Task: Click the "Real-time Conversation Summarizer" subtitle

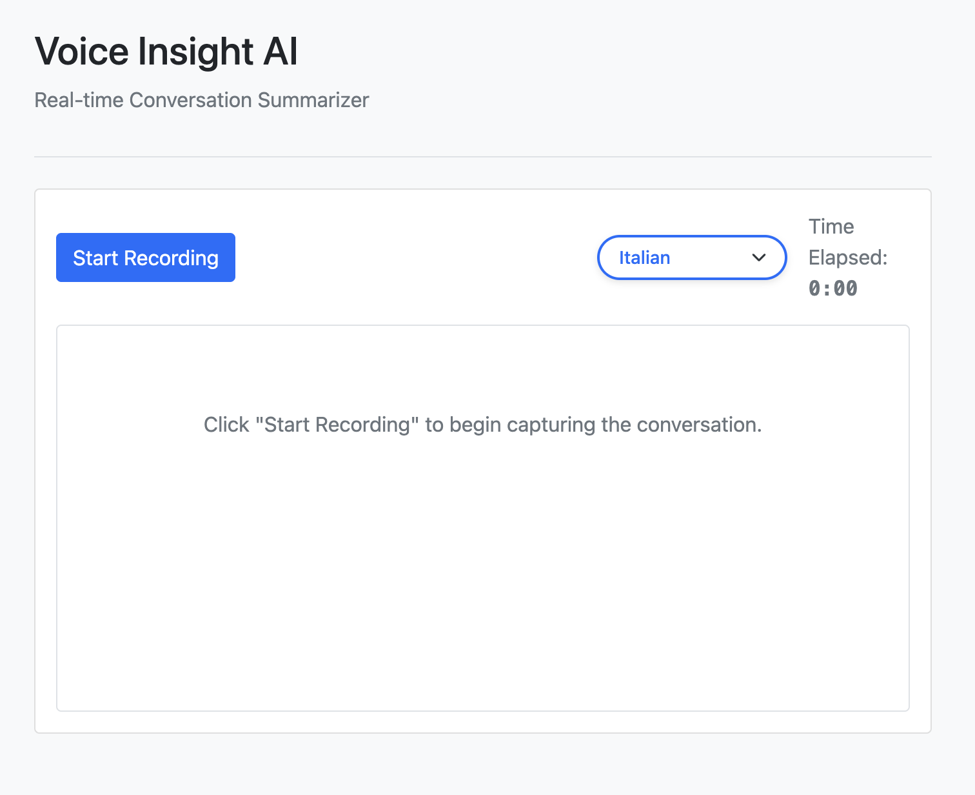Action: tap(202, 100)
